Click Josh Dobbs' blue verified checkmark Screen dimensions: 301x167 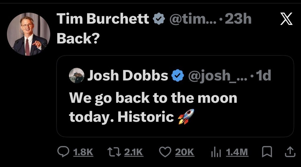pos(178,76)
